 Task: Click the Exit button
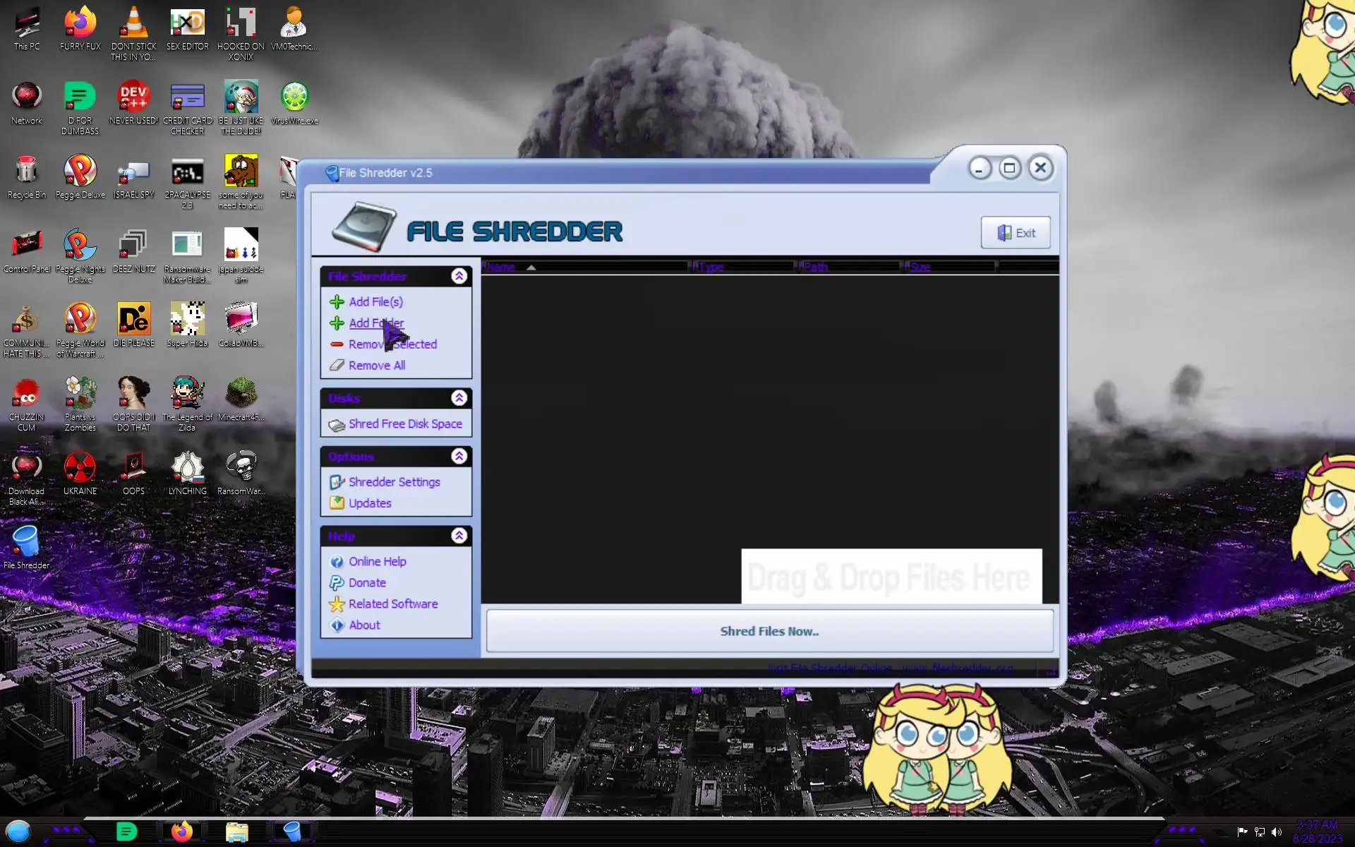pyautogui.click(x=1016, y=233)
